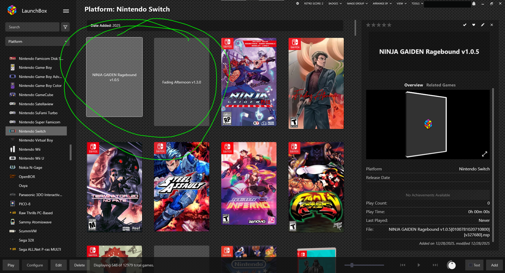Click the Configure button
Screen dimensions: 505x273
pyautogui.click(x=35, y=265)
